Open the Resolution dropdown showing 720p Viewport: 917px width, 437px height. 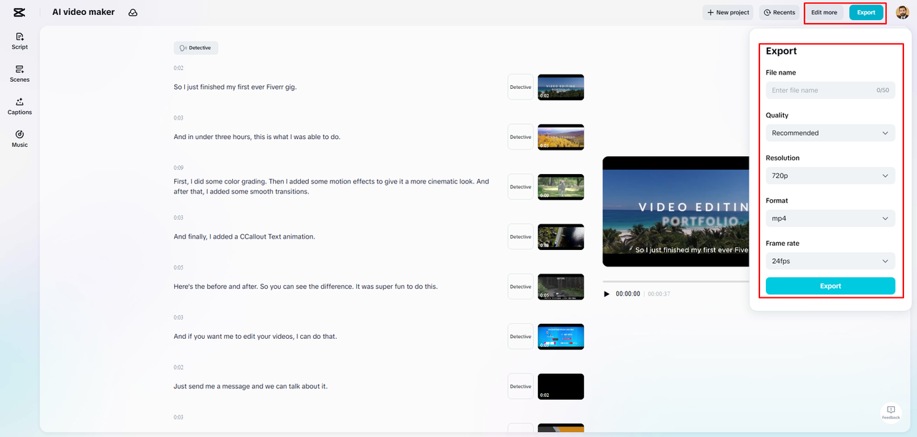(x=830, y=175)
